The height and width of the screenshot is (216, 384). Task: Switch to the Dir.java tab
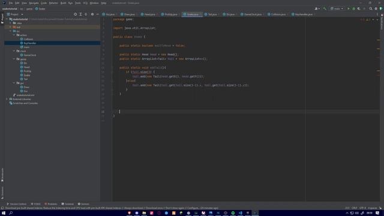[x=229, y=14]
